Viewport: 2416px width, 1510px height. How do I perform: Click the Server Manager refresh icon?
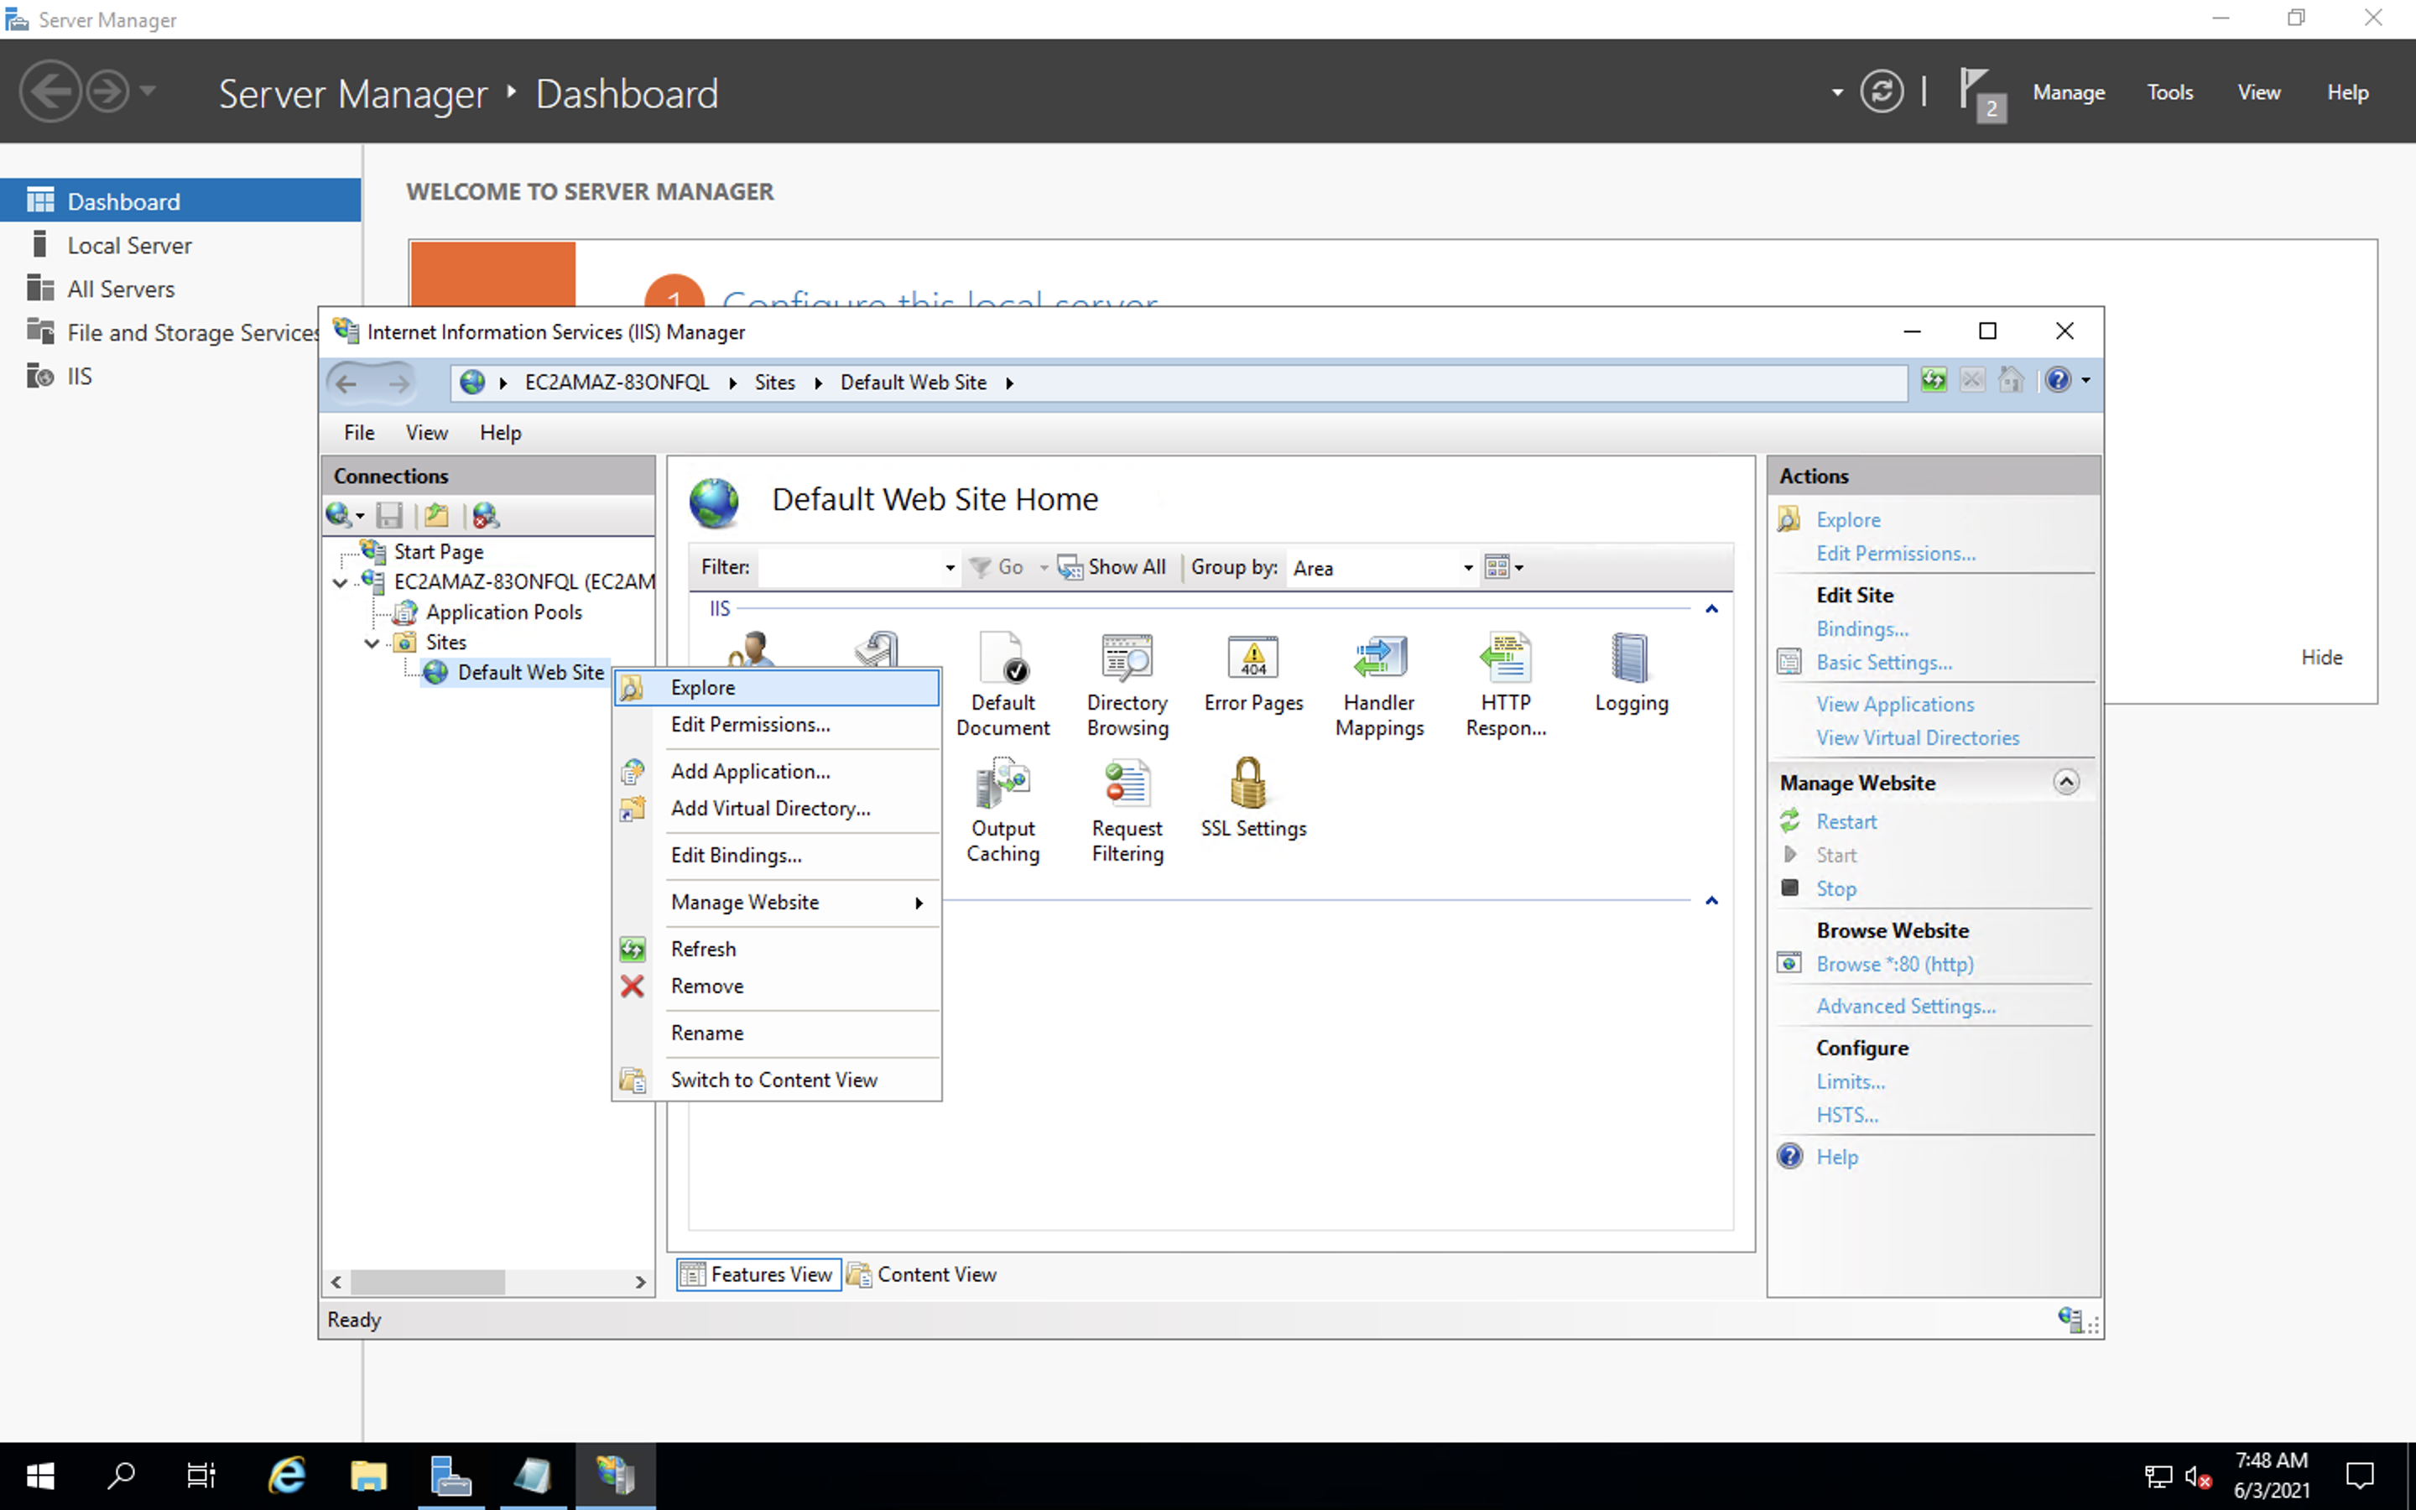1881,92
